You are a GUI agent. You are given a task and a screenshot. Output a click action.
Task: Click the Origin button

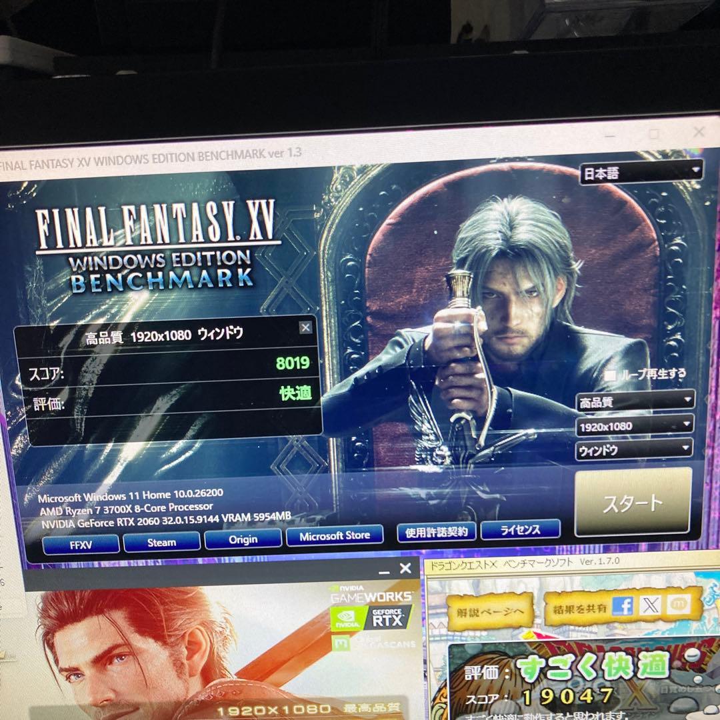(x=243, y=539)
